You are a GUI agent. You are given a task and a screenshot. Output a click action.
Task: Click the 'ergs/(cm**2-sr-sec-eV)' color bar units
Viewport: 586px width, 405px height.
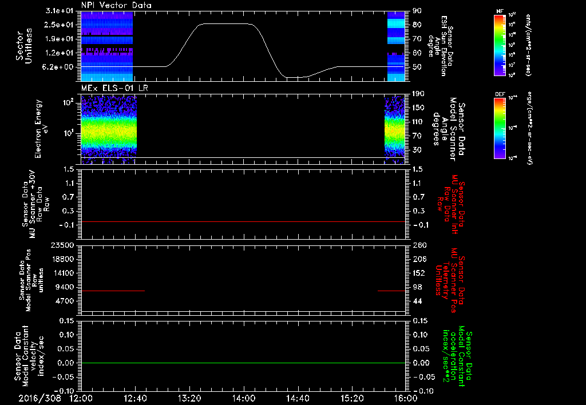529,128
